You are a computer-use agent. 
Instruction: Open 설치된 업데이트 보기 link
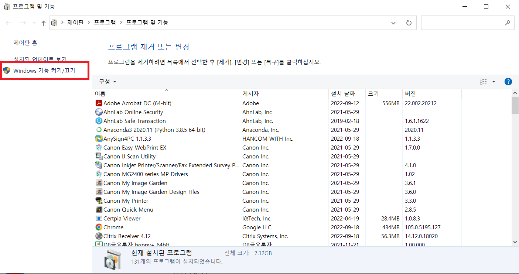pyautogui.click(x=40, y=59)
